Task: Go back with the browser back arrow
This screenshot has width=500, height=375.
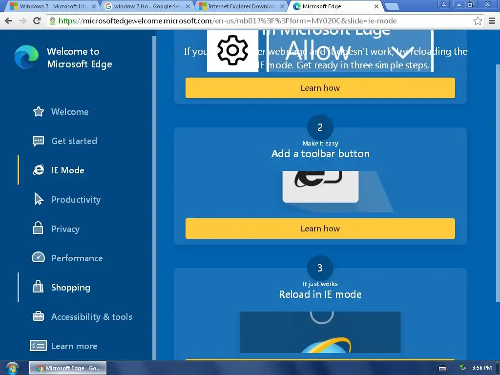Action: coord(9,21)
